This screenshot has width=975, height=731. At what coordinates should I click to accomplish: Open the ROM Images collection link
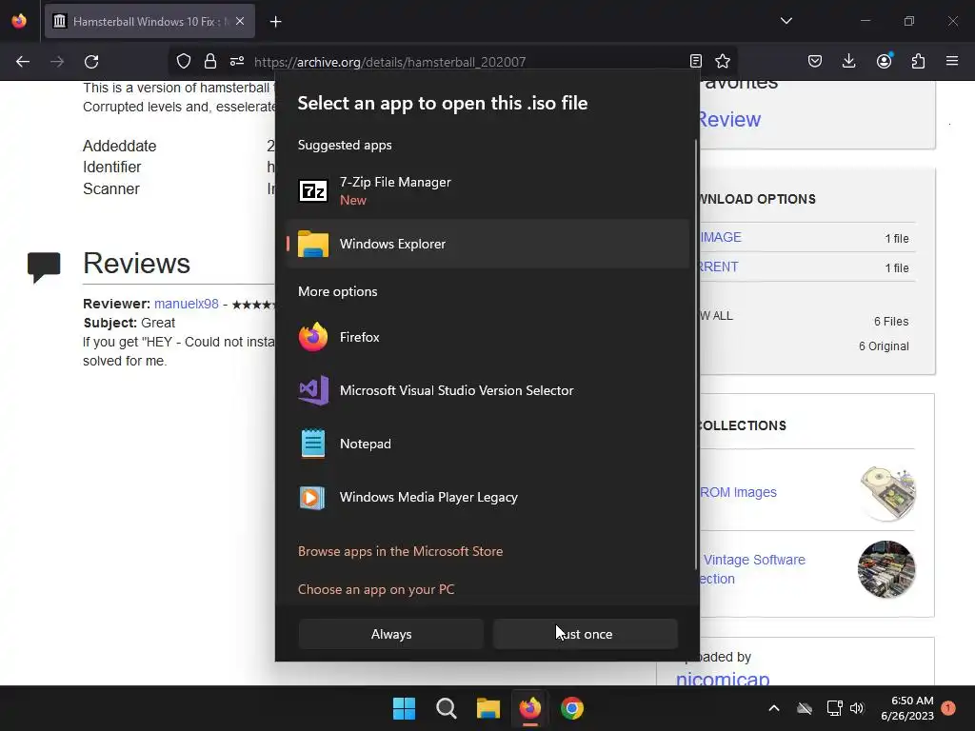point(738,492)
